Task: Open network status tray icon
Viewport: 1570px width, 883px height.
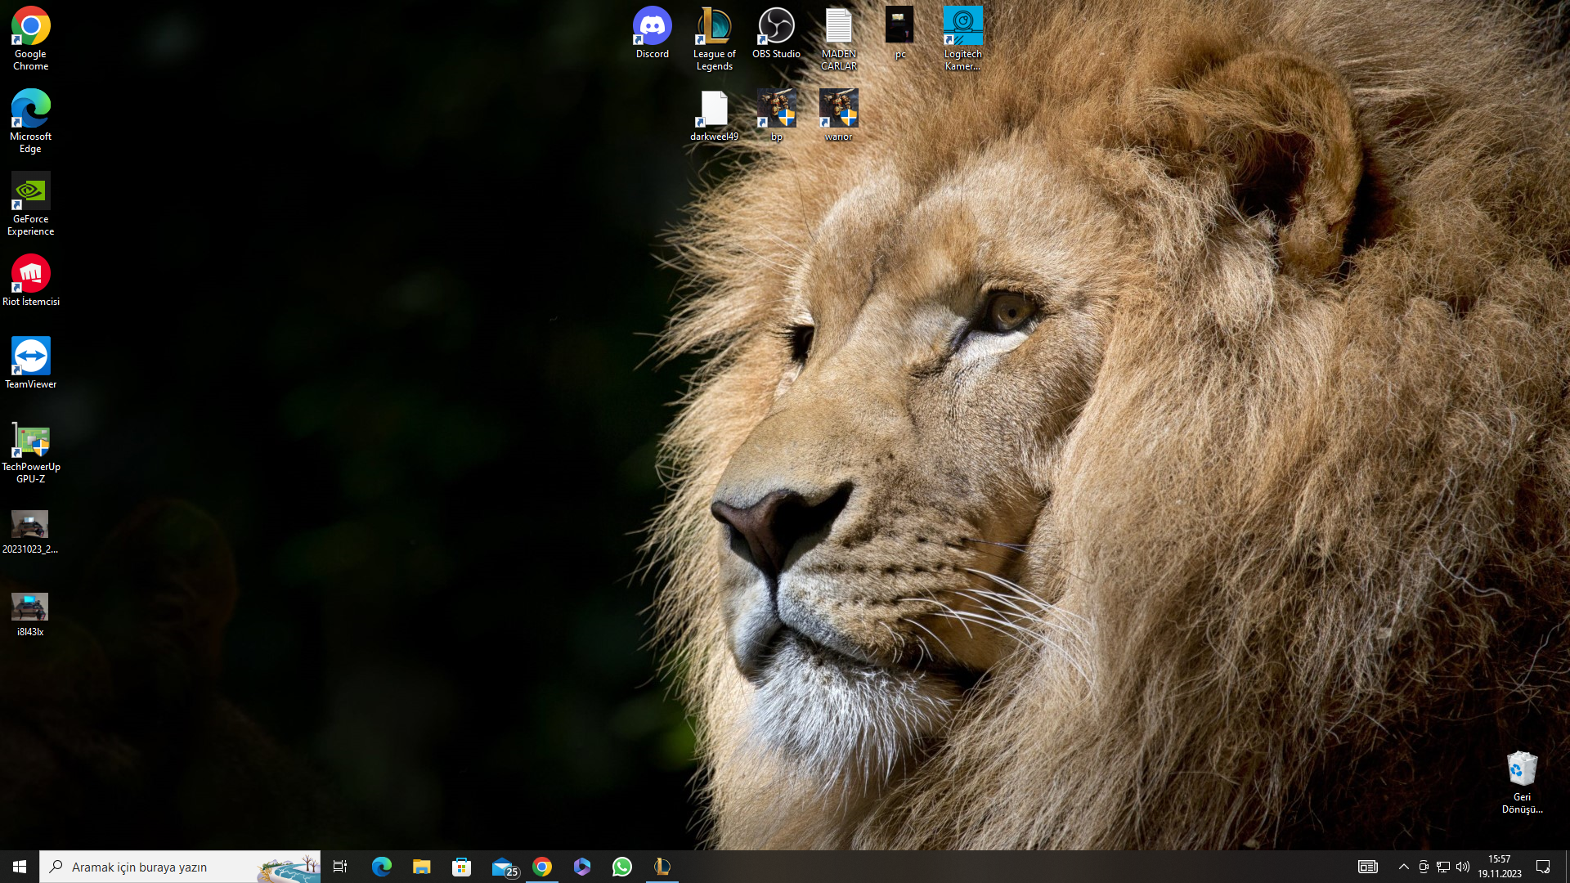Action: point(1443,867)
